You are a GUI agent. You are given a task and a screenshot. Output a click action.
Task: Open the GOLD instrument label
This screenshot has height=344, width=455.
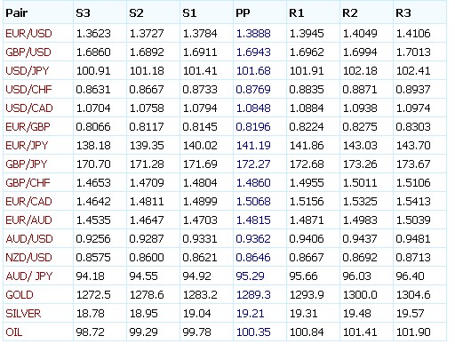20,295
